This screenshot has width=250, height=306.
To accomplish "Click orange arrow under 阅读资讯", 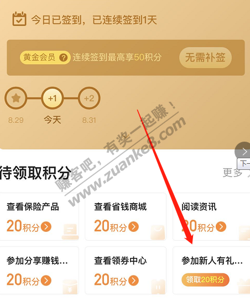I will (x=221, y=227).
